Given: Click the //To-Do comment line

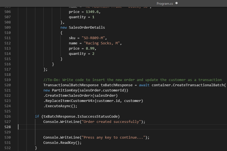Looking at the screenshot, I should (x=132, y=80).
